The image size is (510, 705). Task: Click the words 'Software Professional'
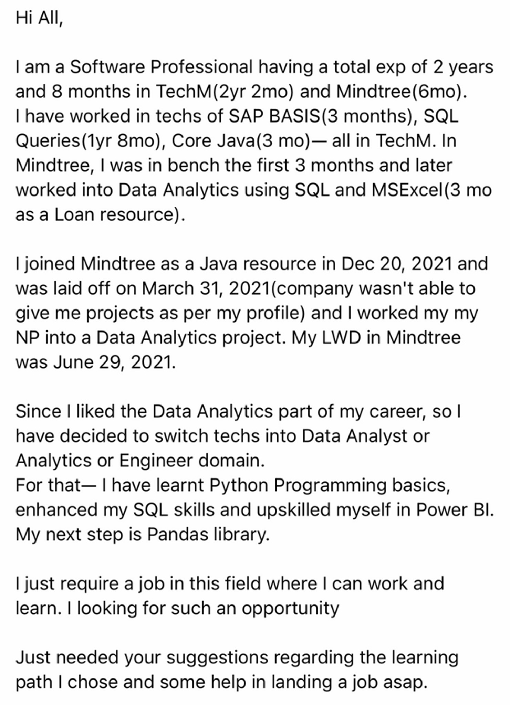[162, 67]
